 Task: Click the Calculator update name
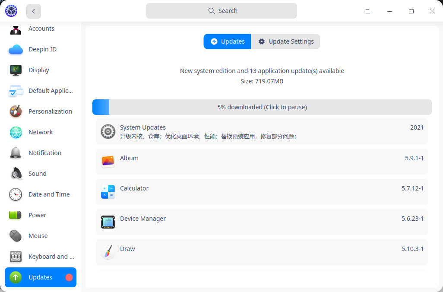coord(134,188)
